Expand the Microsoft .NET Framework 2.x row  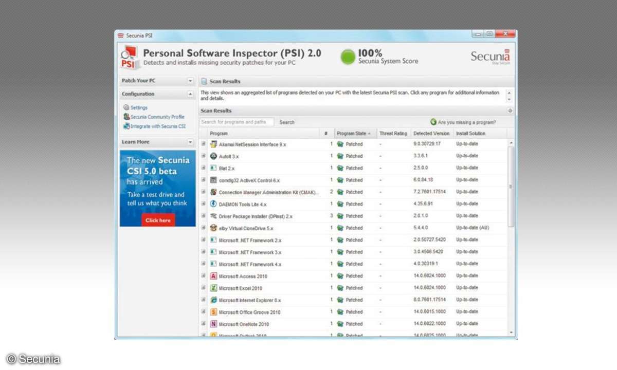(x=203, y=240)
